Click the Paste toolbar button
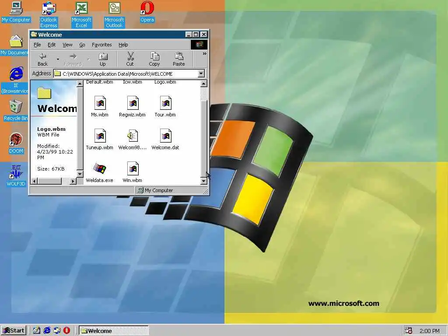Screen dimensions: 448x336 pos(179,59)
